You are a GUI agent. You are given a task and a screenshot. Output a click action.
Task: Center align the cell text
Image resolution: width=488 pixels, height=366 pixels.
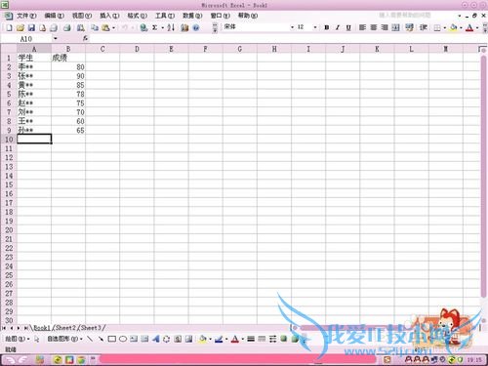374,27
